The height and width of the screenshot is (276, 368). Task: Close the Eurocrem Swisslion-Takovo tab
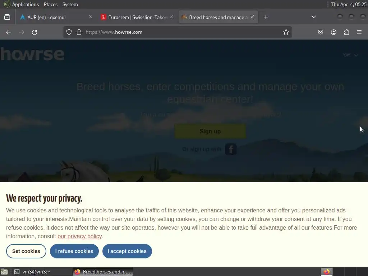(x=171, y=17)
